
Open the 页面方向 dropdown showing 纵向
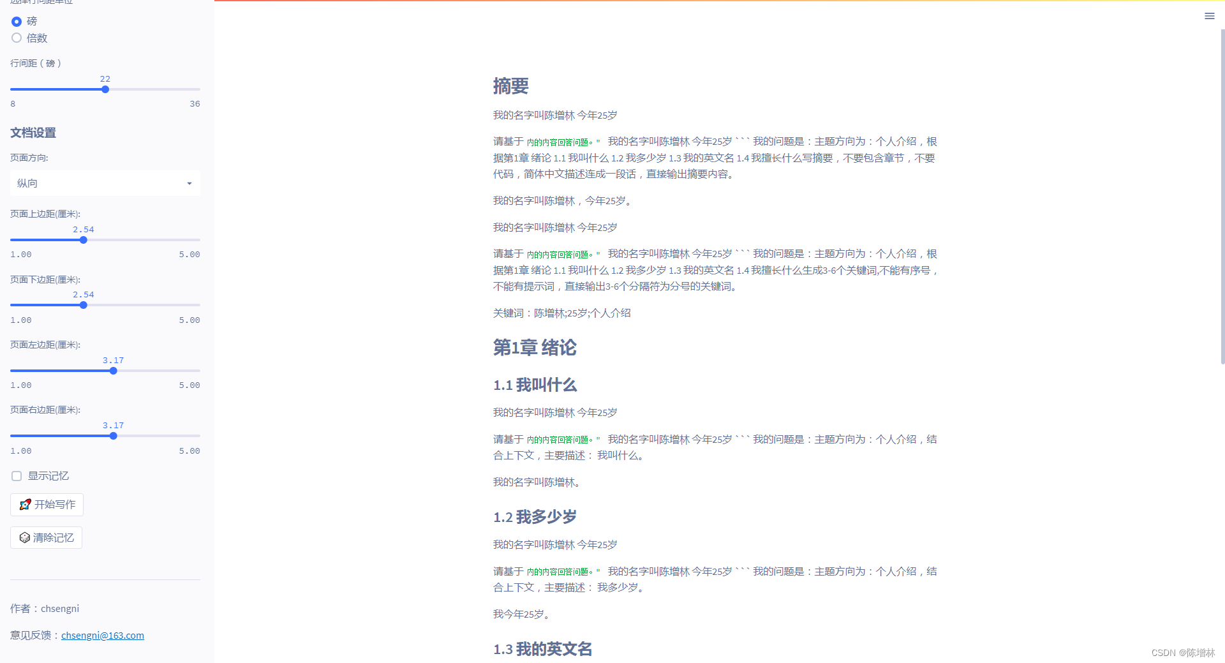(105, 183)
